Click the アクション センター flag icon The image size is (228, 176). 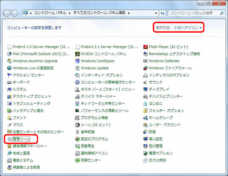point(9,75)
